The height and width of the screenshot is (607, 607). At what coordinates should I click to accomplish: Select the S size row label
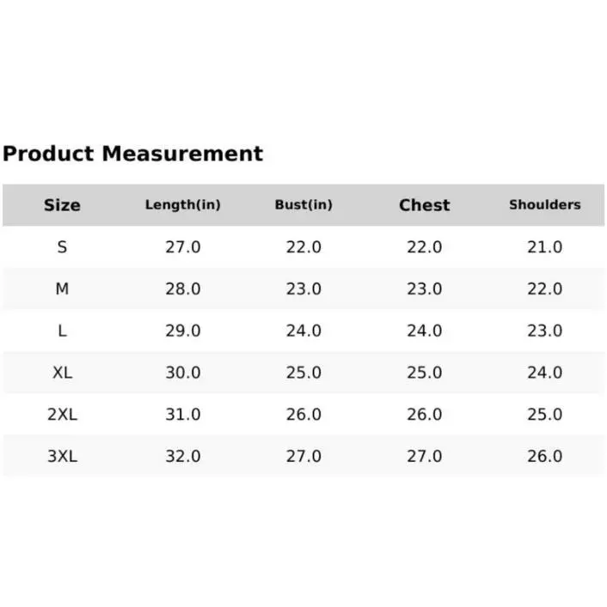click(x=62, y=247)
